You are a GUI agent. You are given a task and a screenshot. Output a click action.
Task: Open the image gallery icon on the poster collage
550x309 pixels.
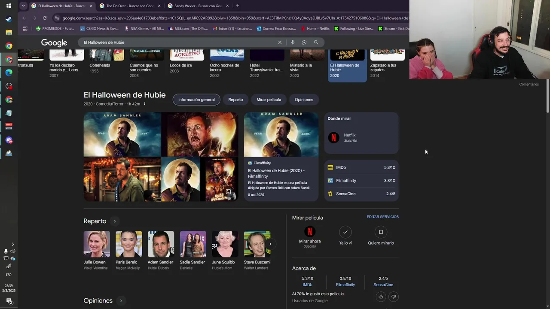point(228,192)
